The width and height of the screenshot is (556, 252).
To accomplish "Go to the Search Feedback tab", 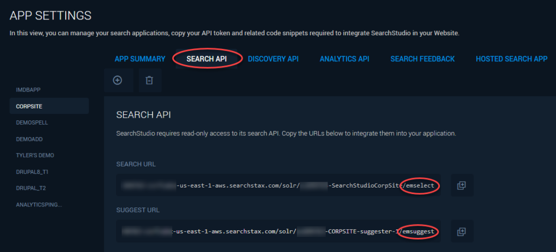I will click(422, 59).
